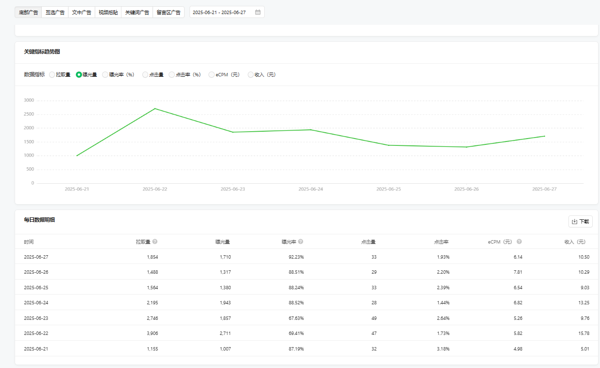Click the 点击量 value 49
This screenshot has width=600, height=368.
374,318
